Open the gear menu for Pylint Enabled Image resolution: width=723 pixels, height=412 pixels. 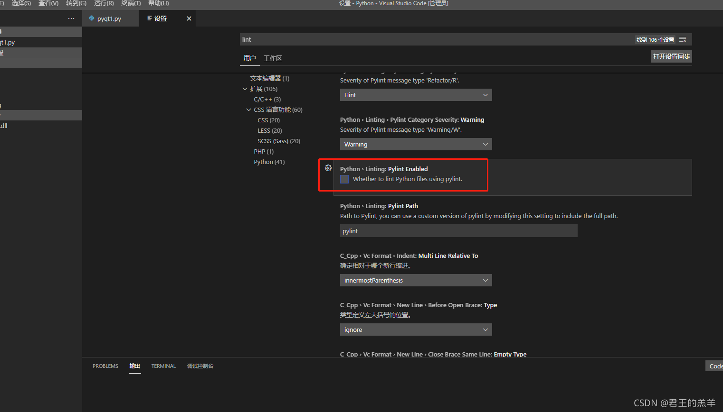pos(328,168)
